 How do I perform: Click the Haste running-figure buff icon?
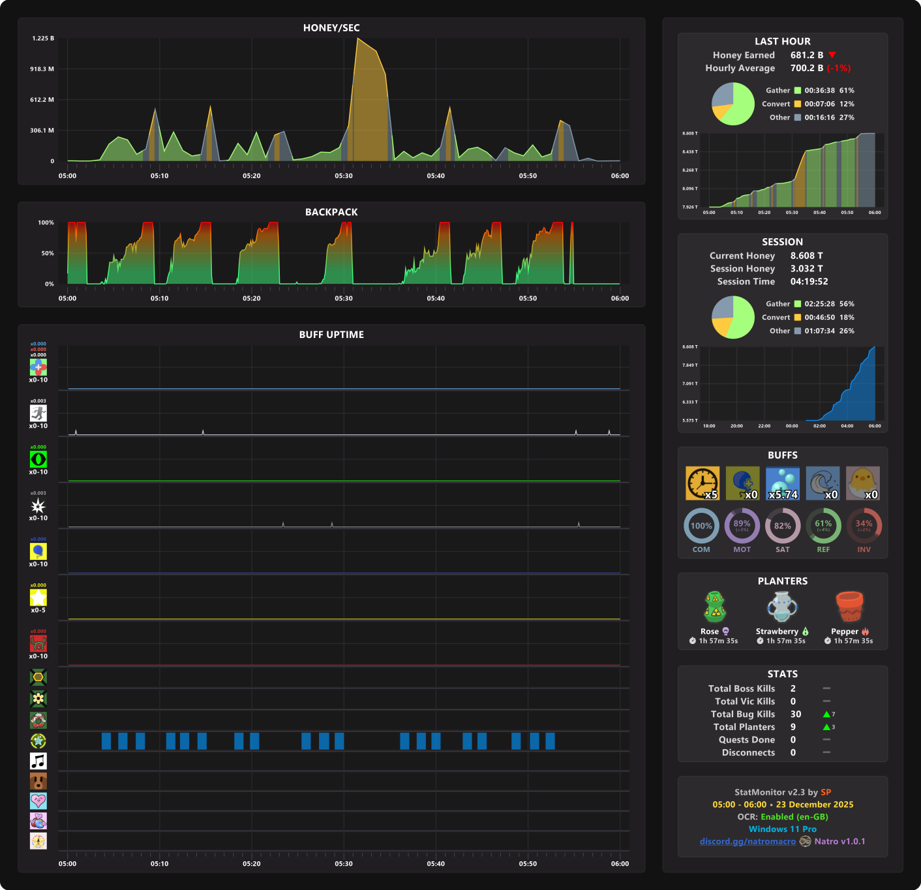click(38, 413)
